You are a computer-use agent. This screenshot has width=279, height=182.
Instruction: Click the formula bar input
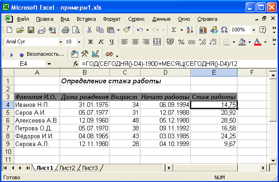tap(178, 64)
